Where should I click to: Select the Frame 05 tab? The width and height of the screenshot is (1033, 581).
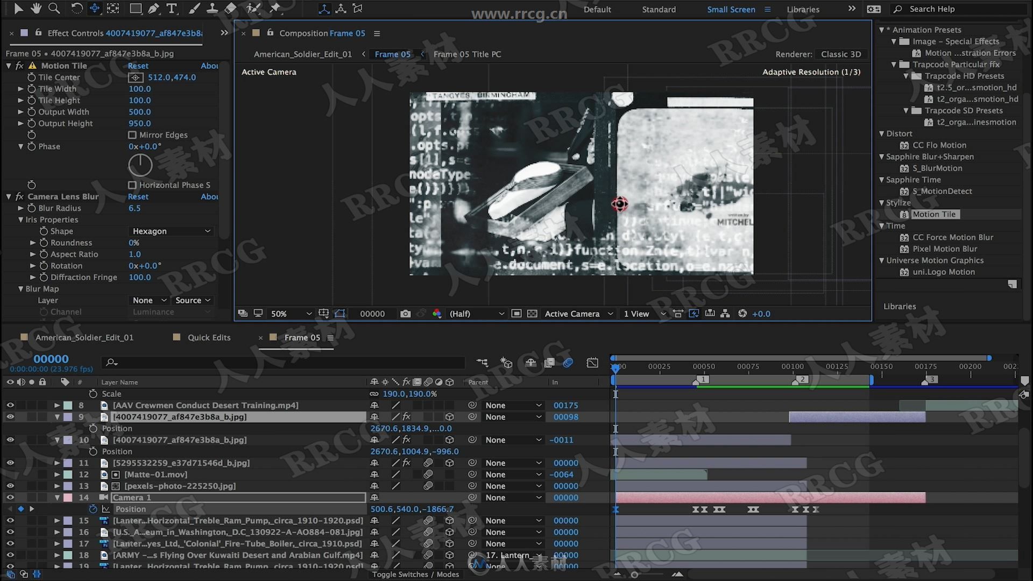[x=393, y=54]
